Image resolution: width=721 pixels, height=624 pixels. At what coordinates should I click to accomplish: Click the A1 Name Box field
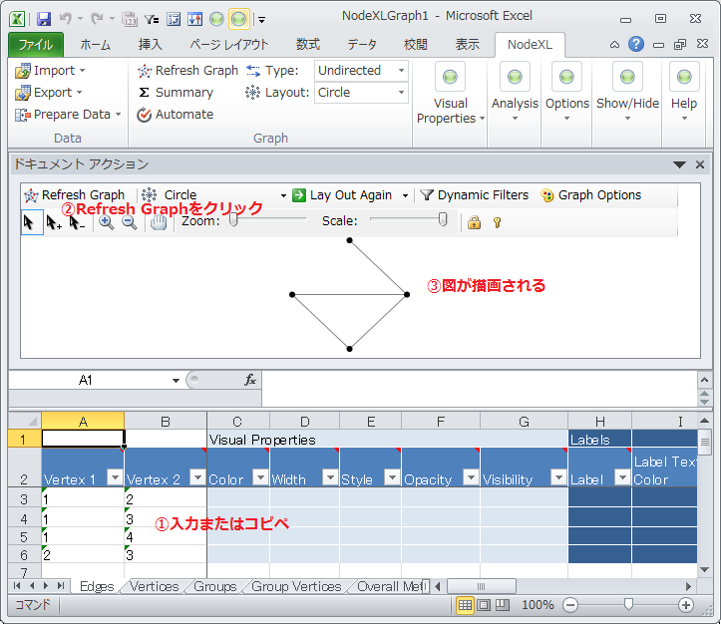[x=86, y=381]
